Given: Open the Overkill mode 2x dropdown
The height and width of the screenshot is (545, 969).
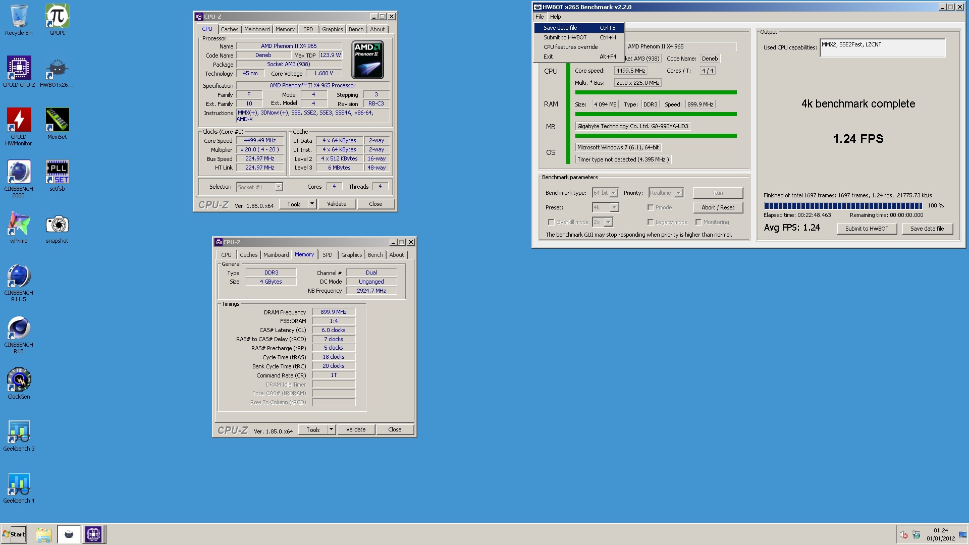Looking at the screenshot, I should [x=609, y=222].
